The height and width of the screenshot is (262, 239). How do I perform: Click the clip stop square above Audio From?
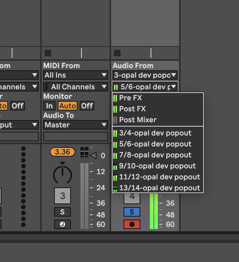click(x=117, y=53)
